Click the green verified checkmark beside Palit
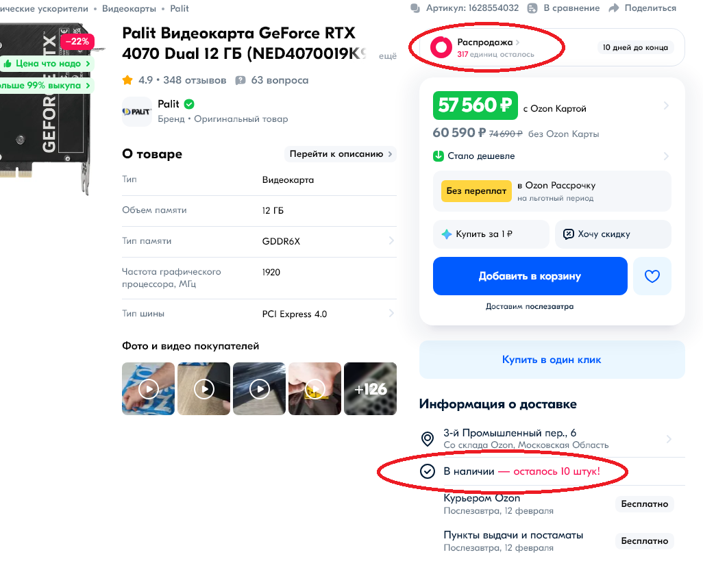The width and height of the screenshot is (703, 572). click(189, 104)
